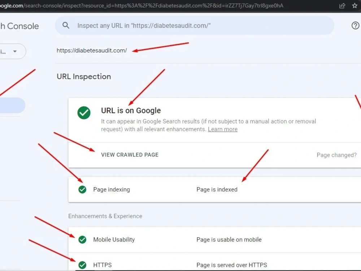
Task: Click the search magnifier icon
Action: point(66,25)
